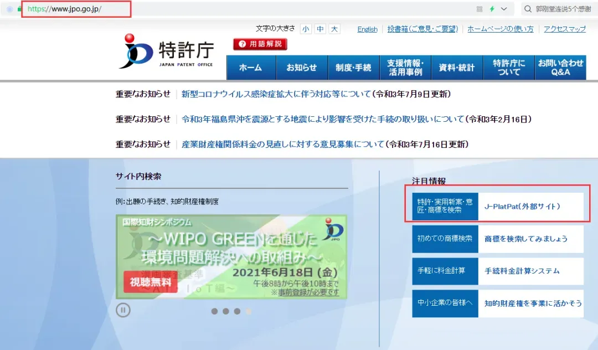Select the 資料・統計 navigation tab
This screenshot has width=598, height=350.
pyautogui.click(x=457, y=68)
